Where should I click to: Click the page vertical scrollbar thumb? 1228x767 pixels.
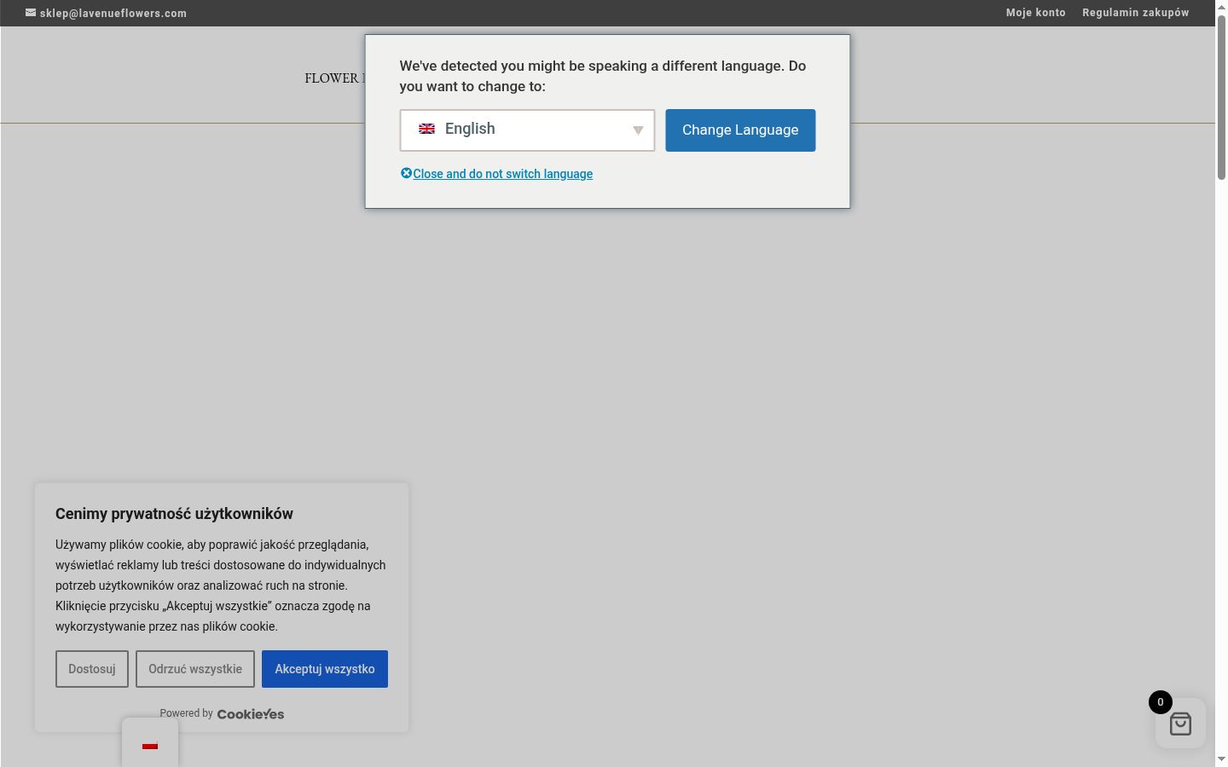coord(1221,97)
